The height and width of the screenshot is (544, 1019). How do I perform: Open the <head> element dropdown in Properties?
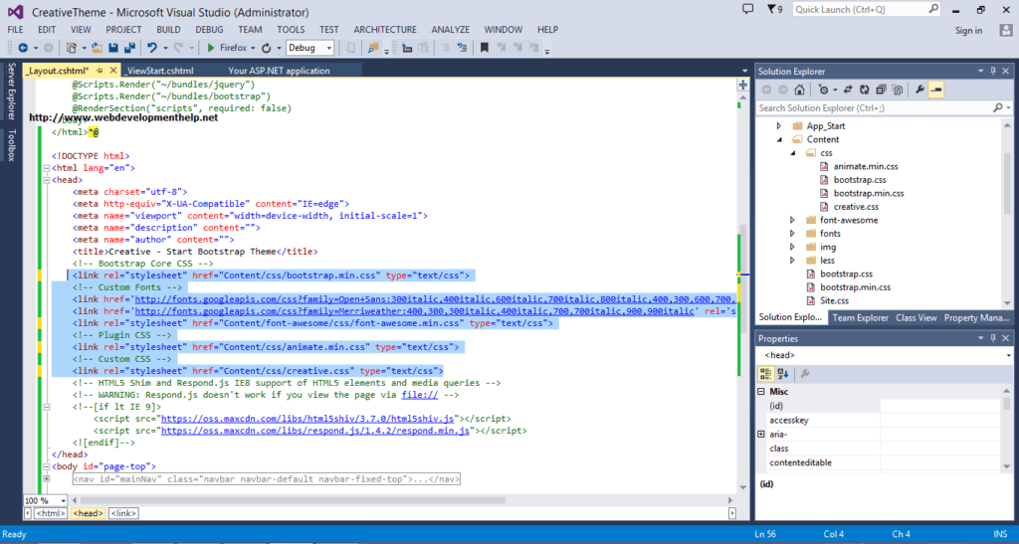1008,356
